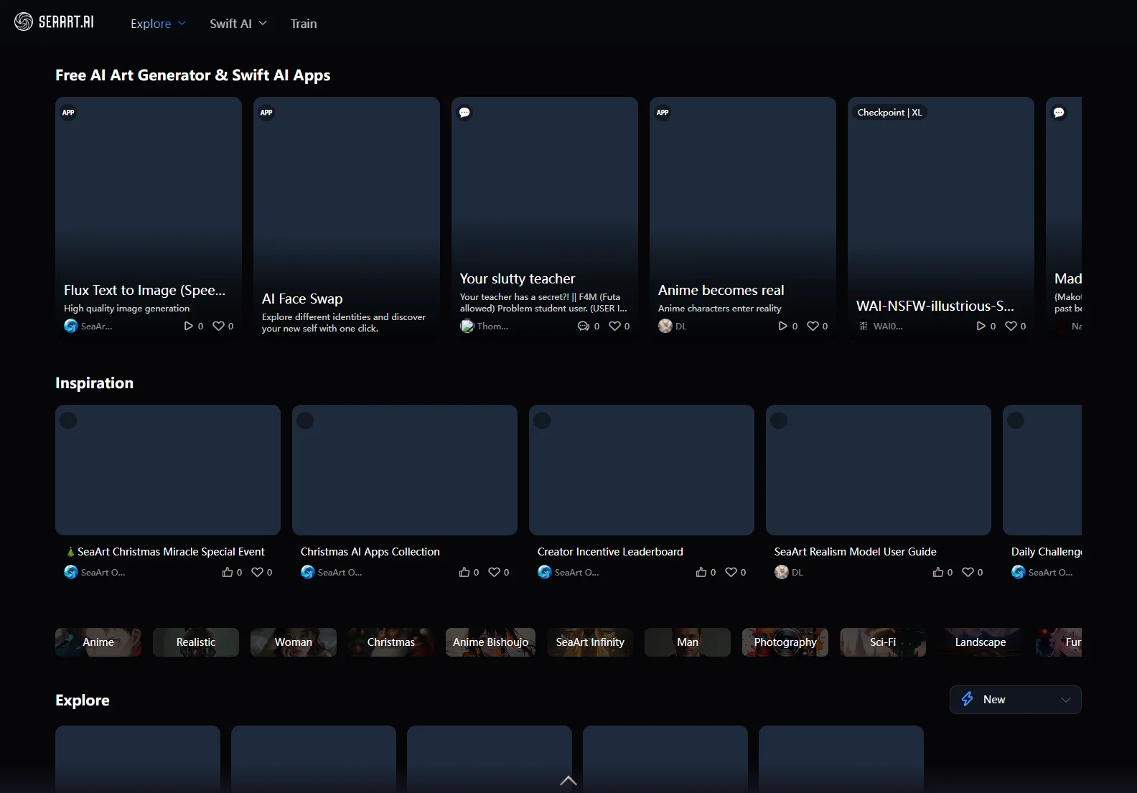Select the Man category tag
The width and height of the screenshot is (1137, 793).
688,642
